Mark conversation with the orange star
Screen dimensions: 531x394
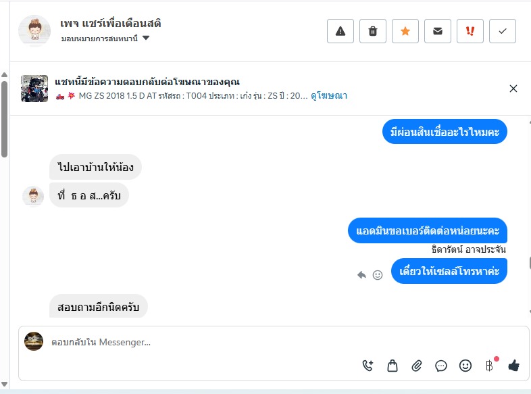coord(405,31)
